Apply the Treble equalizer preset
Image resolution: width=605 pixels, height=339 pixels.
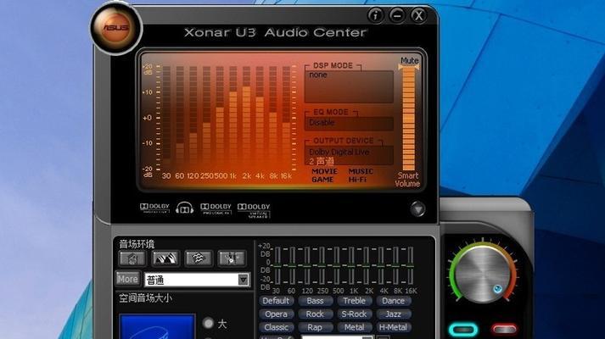tap(354, 301)
